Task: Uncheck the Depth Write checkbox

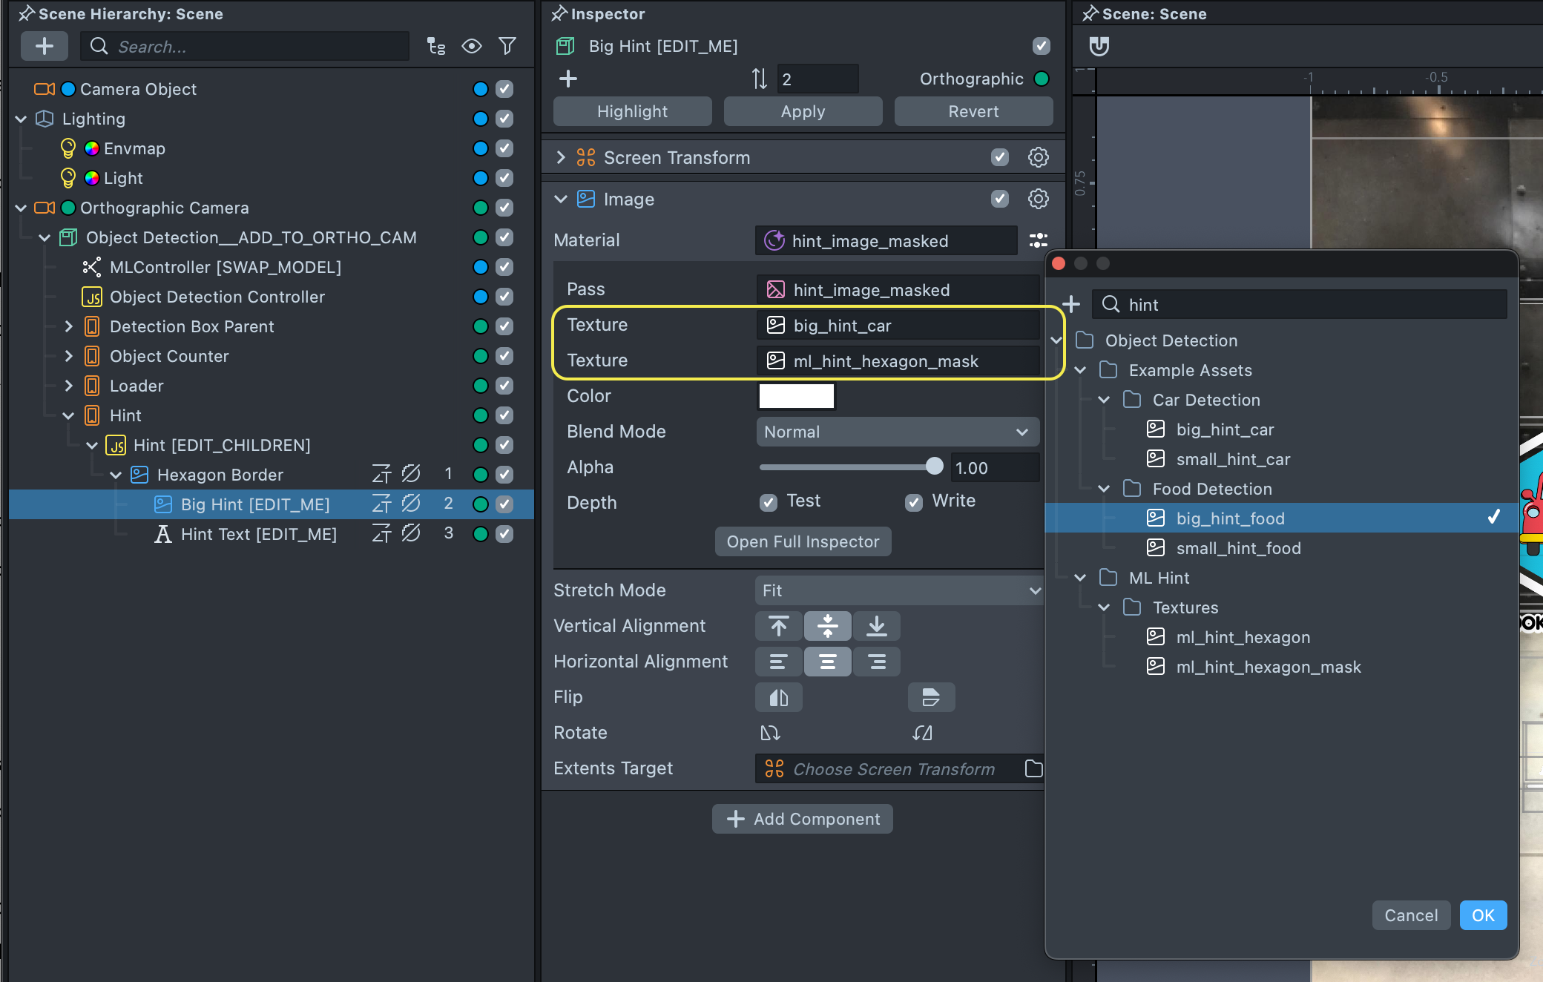Action: coord(914,502)
